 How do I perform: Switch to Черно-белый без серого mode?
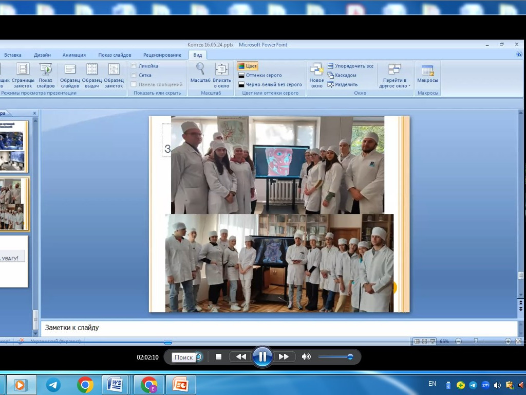point(270,85)
